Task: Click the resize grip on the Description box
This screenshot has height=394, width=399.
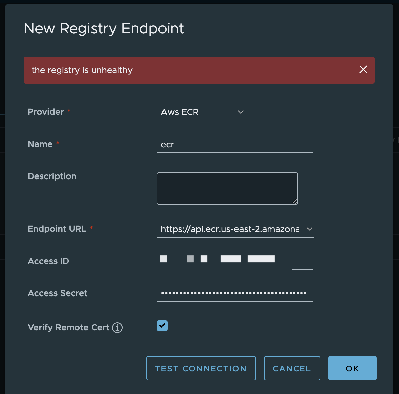Action: 295,202
